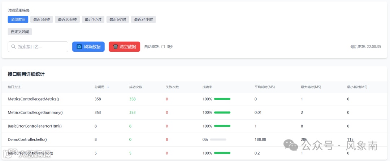Viewport: 390px width, 161px height.
Task: Select the 全部时间 filter
Action: click(x=18, y=19)
